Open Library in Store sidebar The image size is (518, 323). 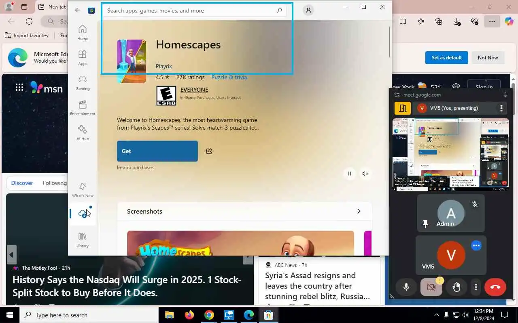click(x=83, y=240)
